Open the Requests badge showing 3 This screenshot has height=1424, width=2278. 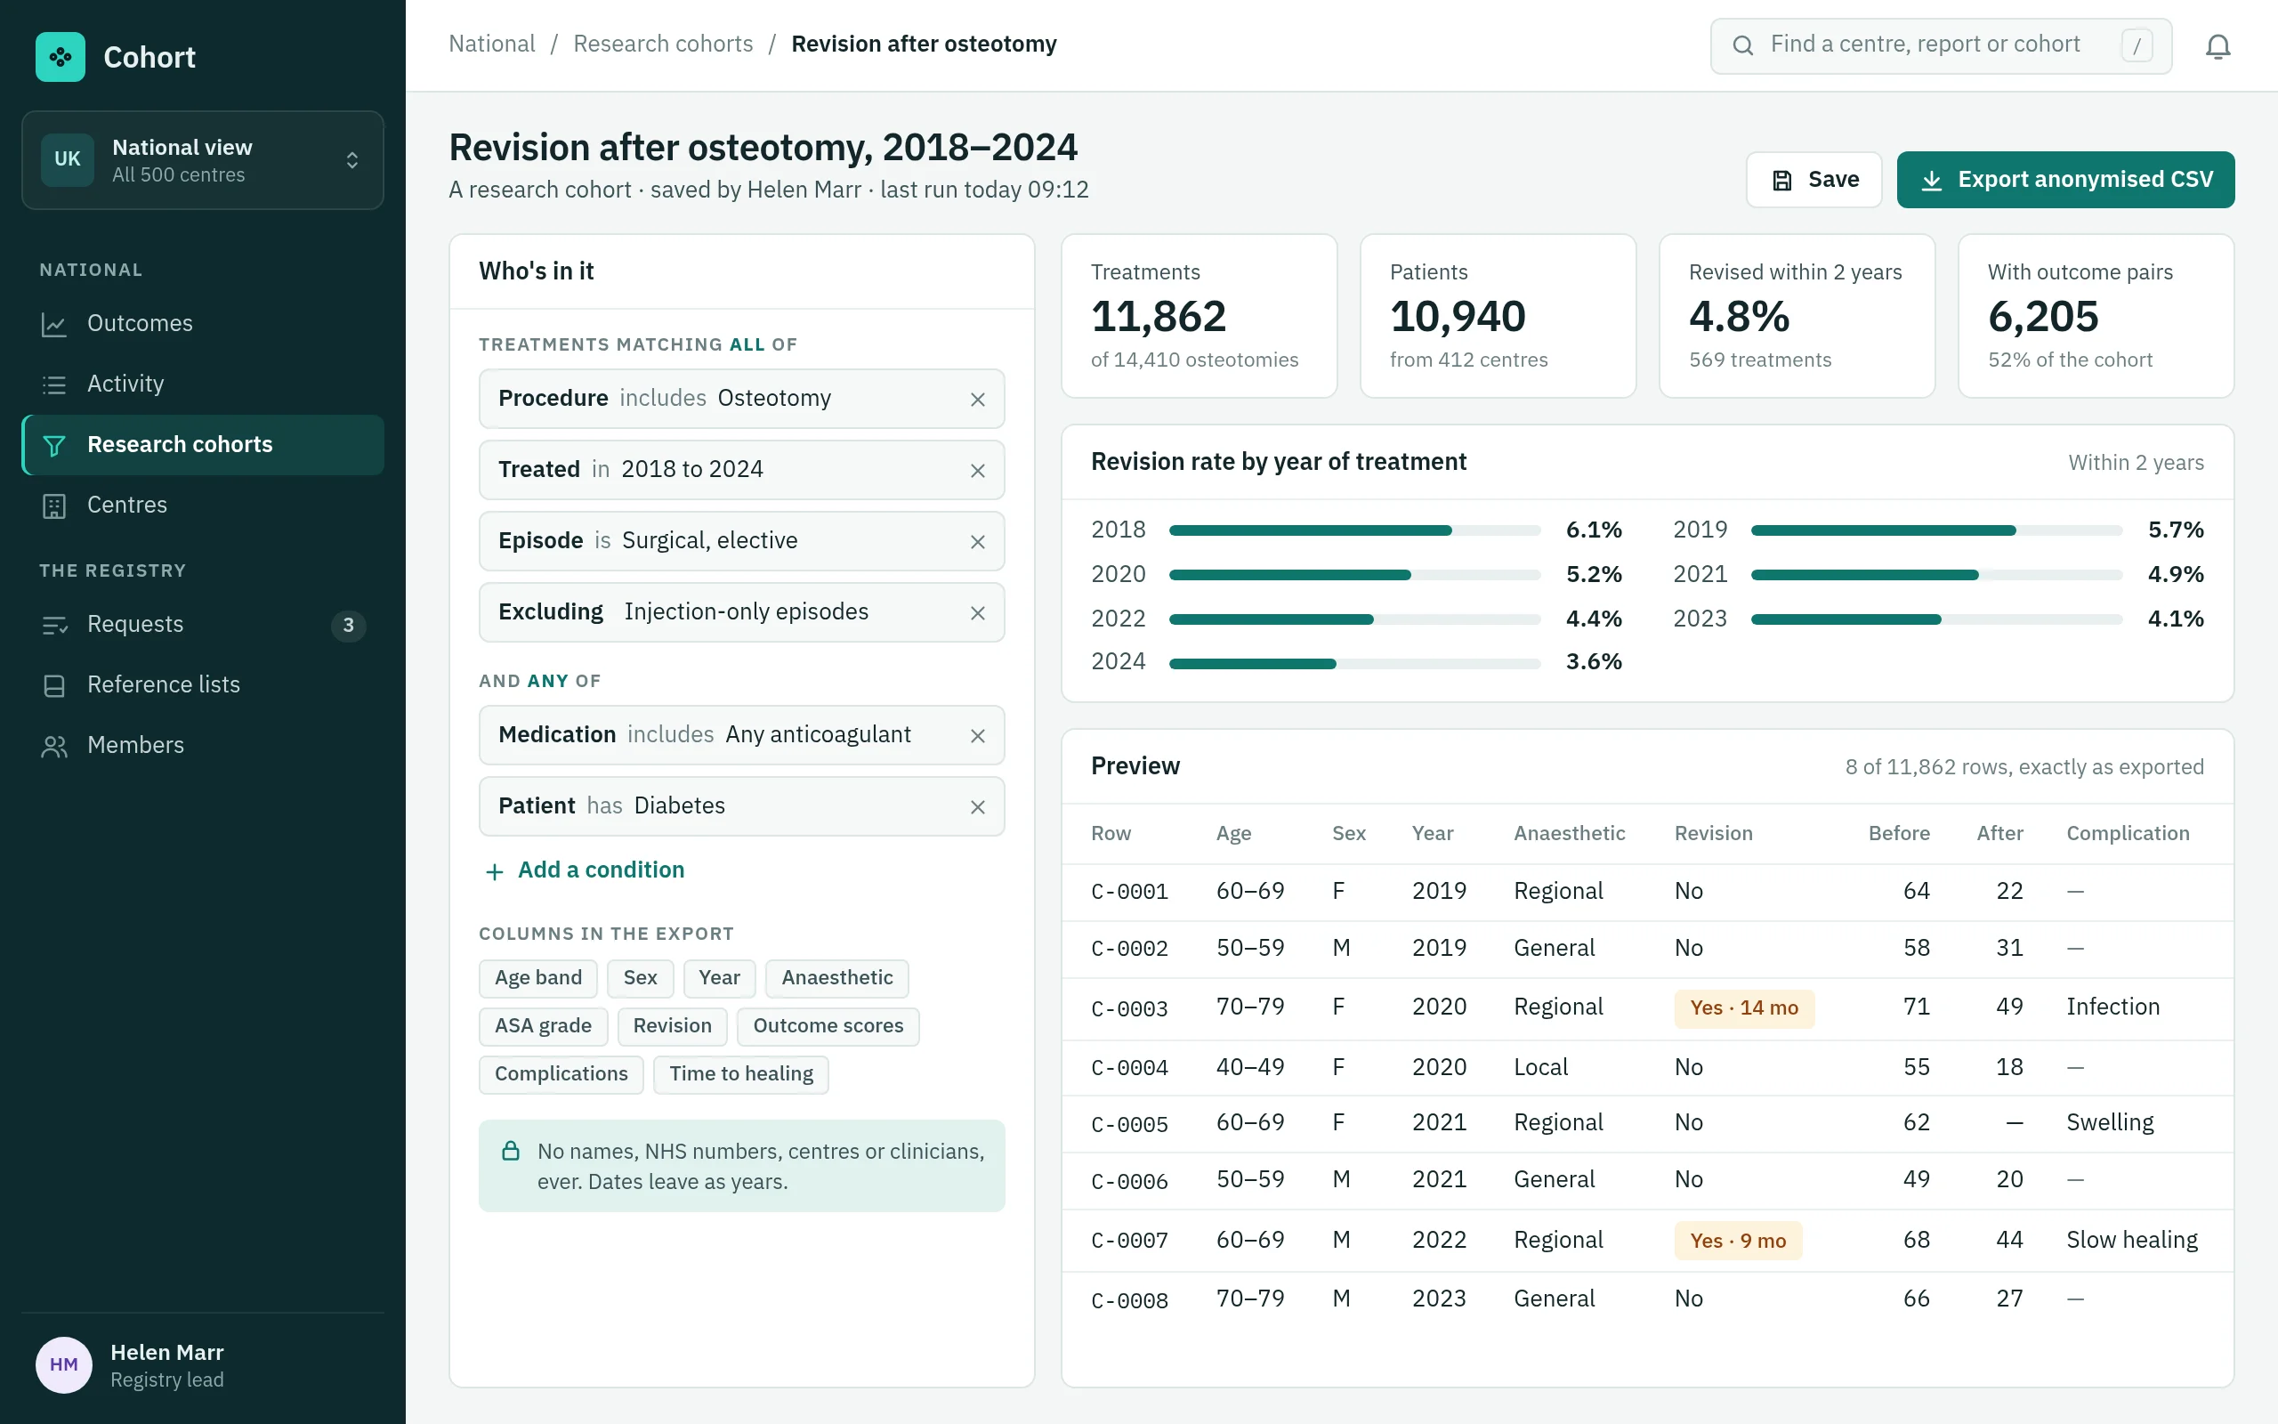tap(348, 626)
